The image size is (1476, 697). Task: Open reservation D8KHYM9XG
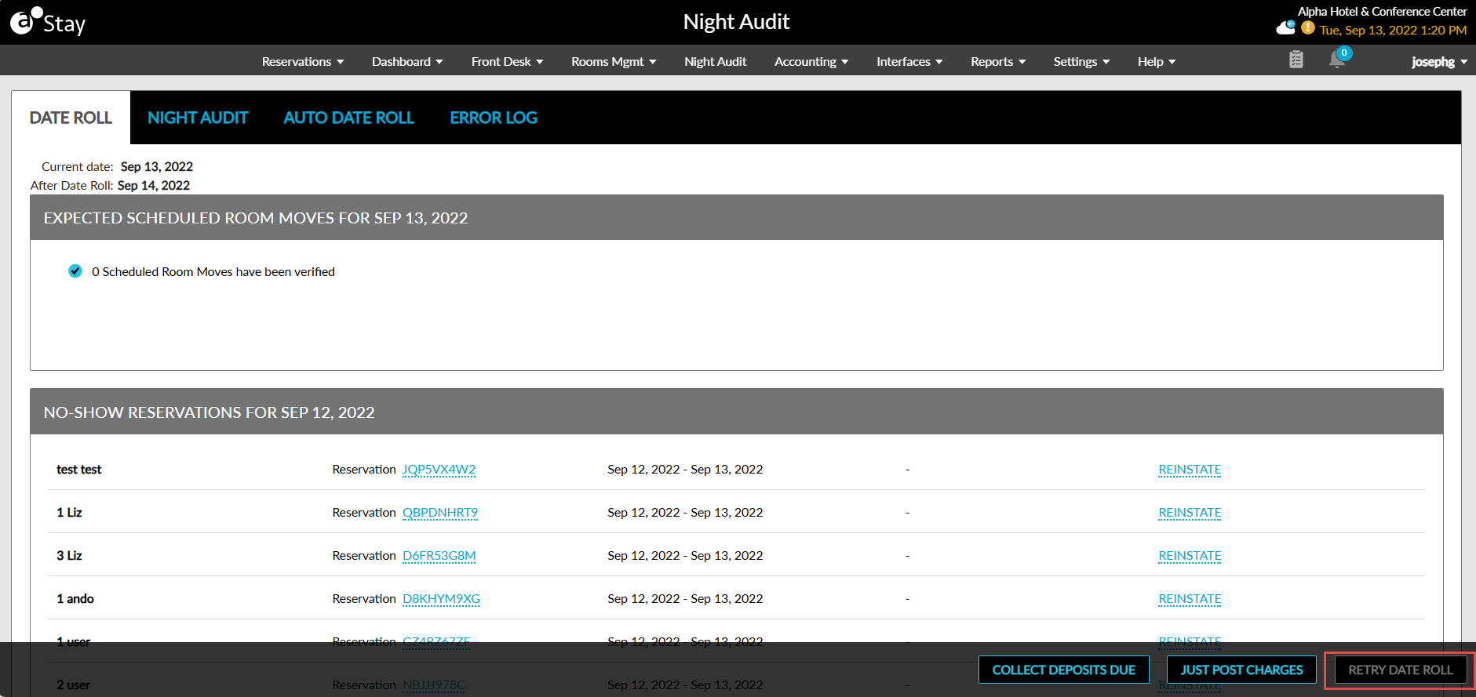coord(441,598)
